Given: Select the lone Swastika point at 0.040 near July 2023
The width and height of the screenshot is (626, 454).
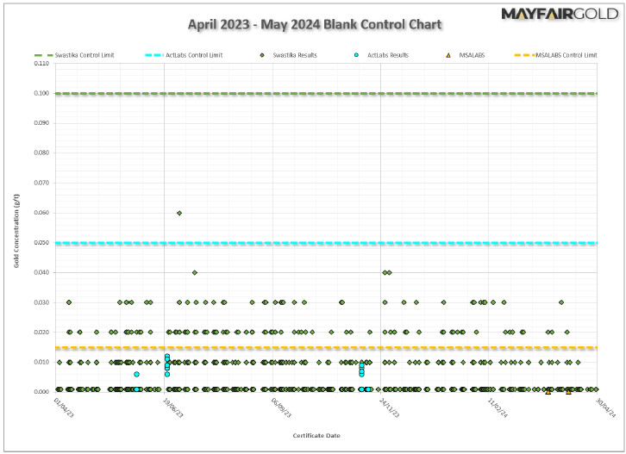Looking at the screenshot, I should click(x=194, y=272).
